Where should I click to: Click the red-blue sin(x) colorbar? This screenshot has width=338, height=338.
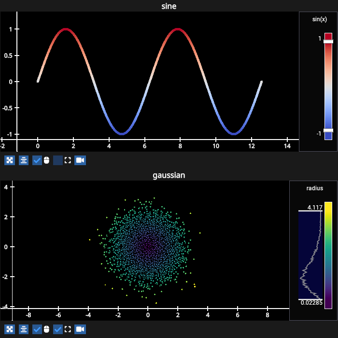(x=328, y=86)
